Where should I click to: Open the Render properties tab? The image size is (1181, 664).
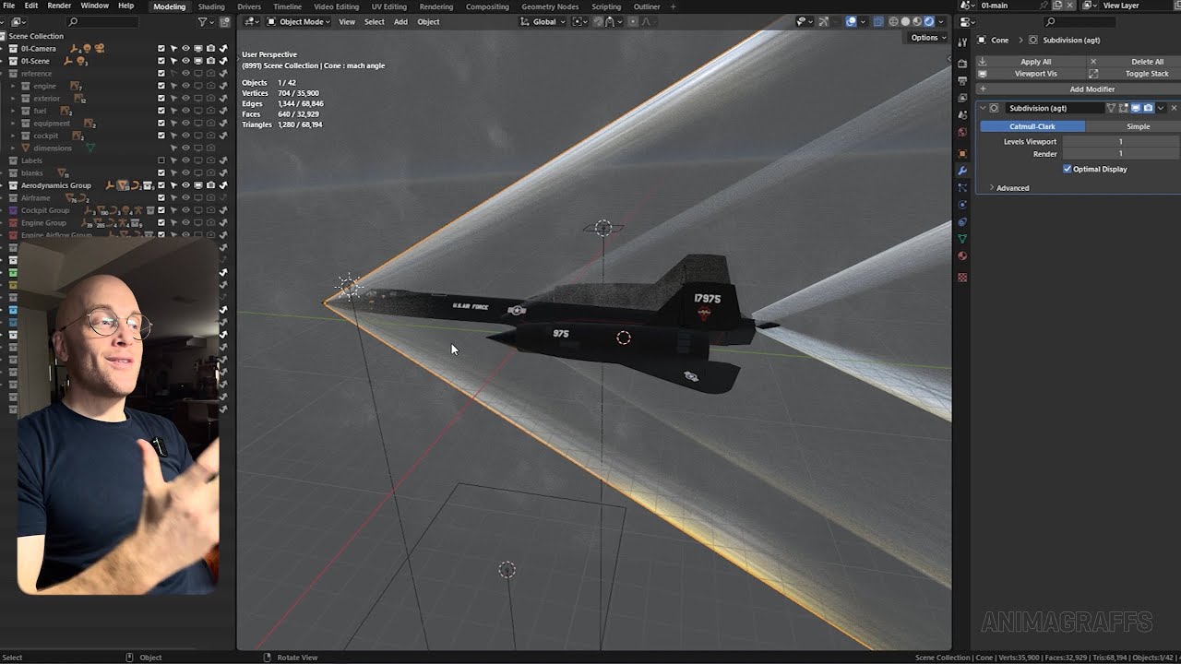pyautogui.click(x=962, y=63)
